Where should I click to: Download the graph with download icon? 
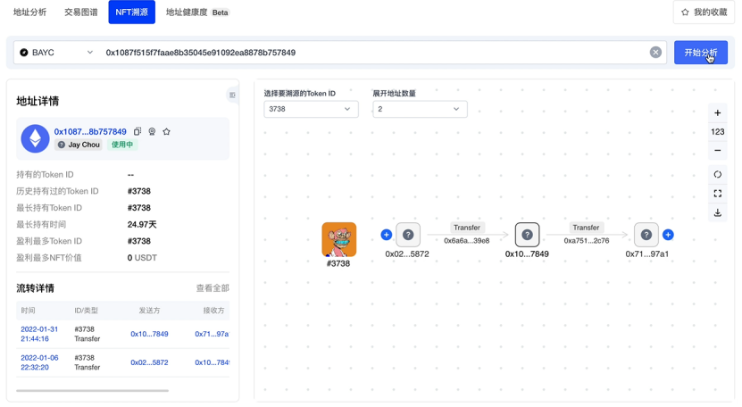(717, 212)
